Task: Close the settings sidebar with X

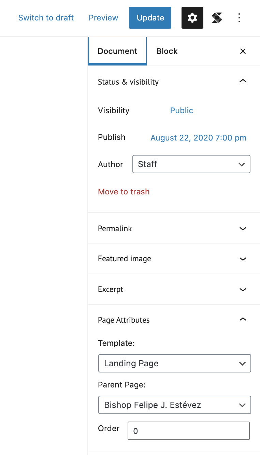Action: (243, 51)
